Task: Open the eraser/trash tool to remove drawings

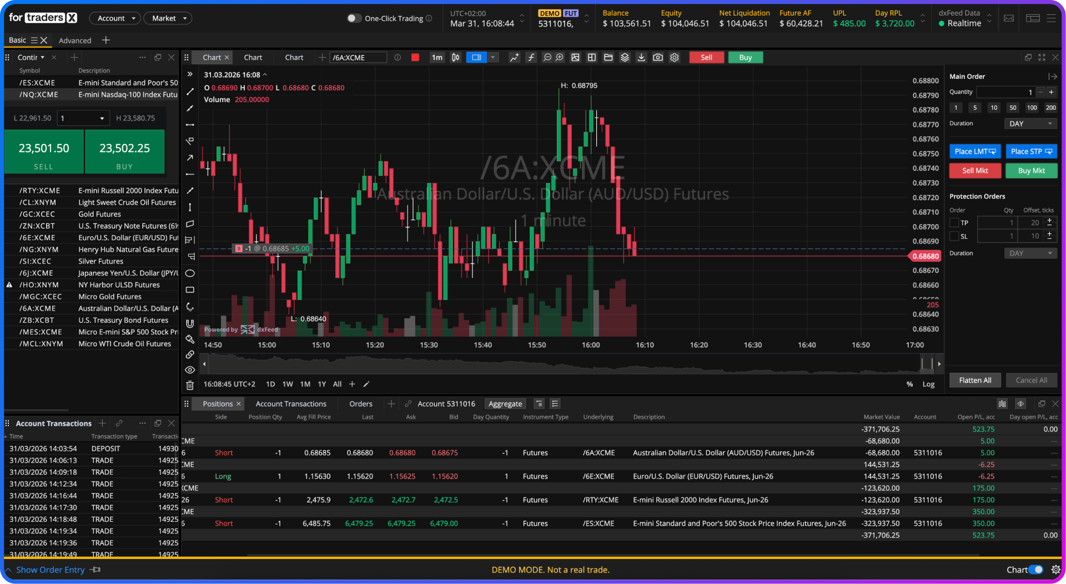Action: [190, 385]
